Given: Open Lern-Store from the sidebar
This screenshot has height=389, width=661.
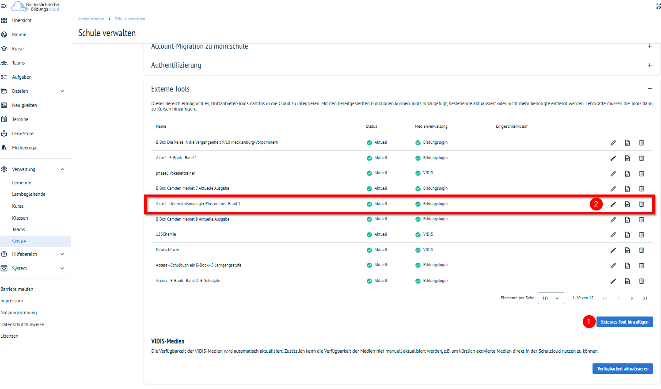Looking at the screenshot, I should (x=23, y=133).
